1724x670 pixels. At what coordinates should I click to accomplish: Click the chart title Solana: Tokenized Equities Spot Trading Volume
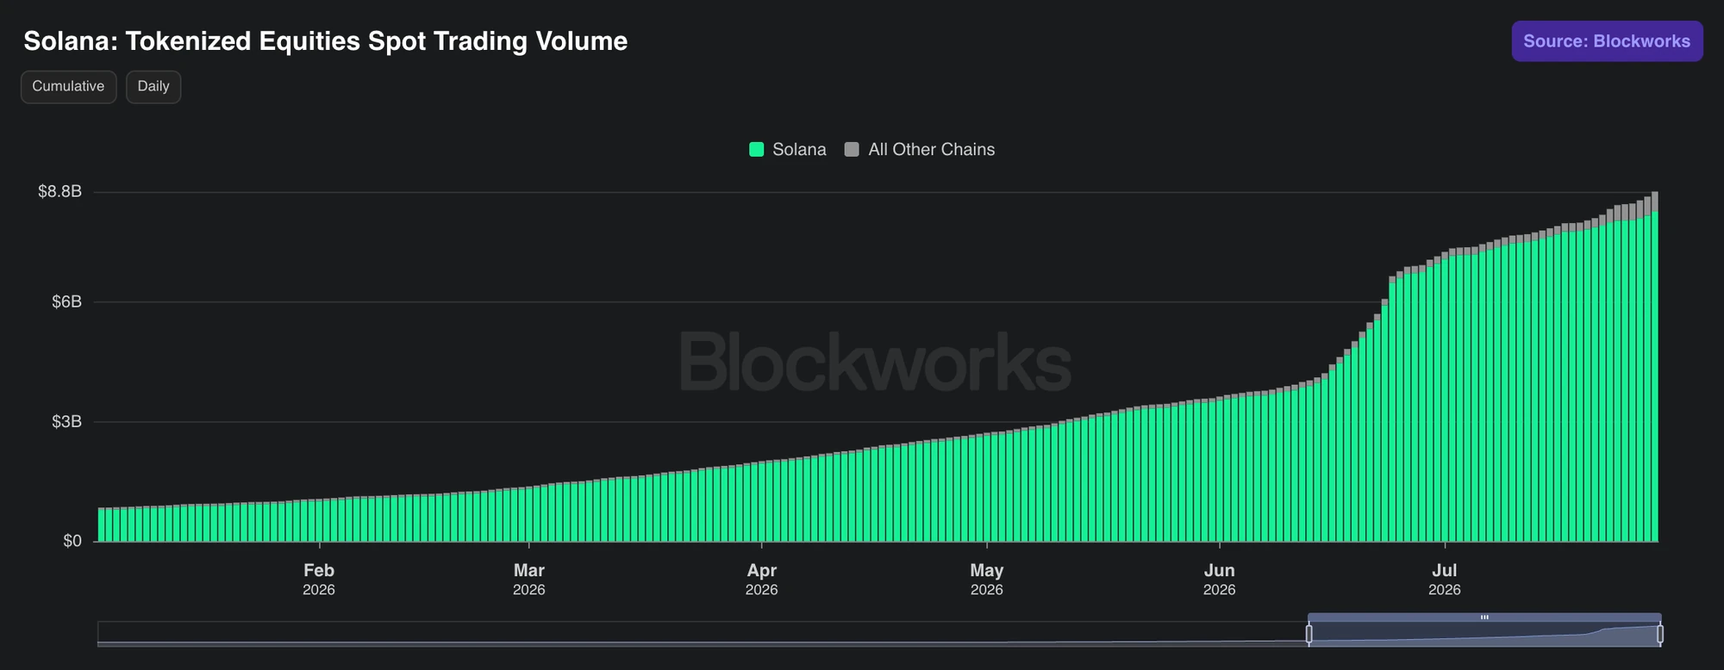click(x=326, y=41)
